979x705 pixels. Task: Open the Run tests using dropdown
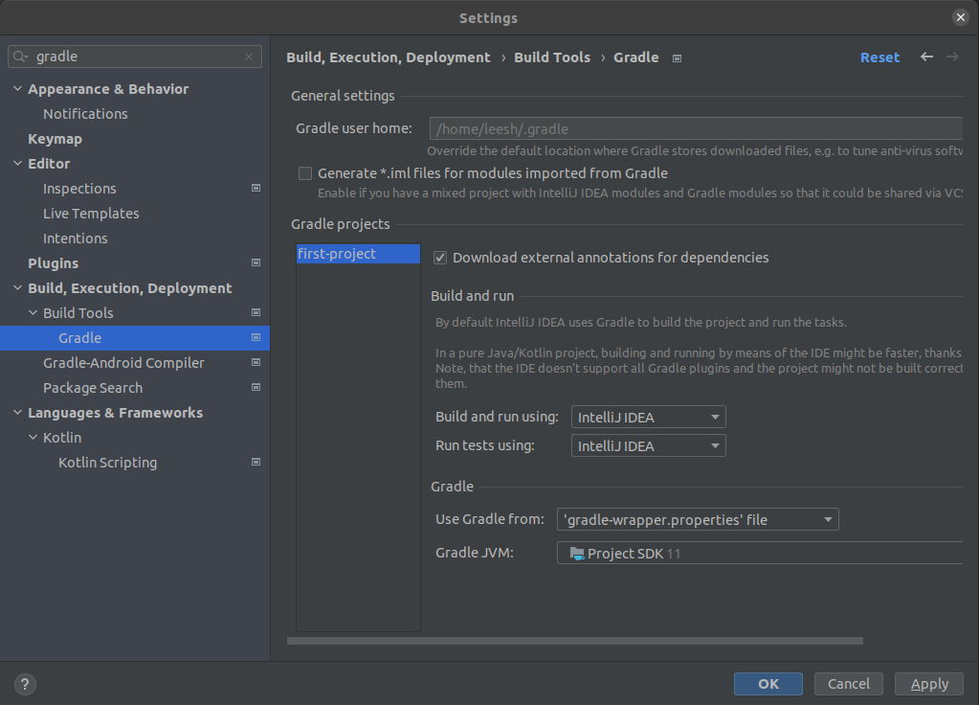click(648, 445)
